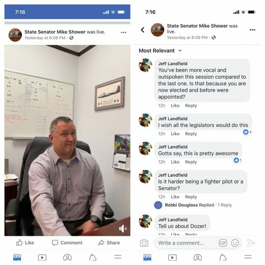The height and width of the screenshot is (265, 265).
Task: Switch to Watch video tab in left phone
Action: click(42, 258)
